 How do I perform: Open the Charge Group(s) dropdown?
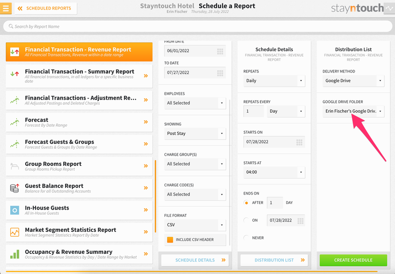[x=195, y=164]
